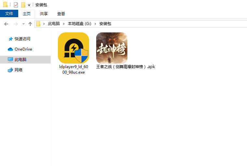
Task: Open the ldplayer9 installer exe icon
Action: coord(73,48)
